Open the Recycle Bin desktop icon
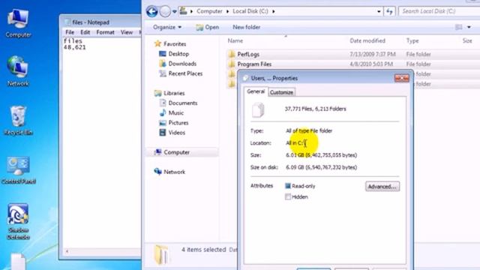480x270 pixels. 18,121
